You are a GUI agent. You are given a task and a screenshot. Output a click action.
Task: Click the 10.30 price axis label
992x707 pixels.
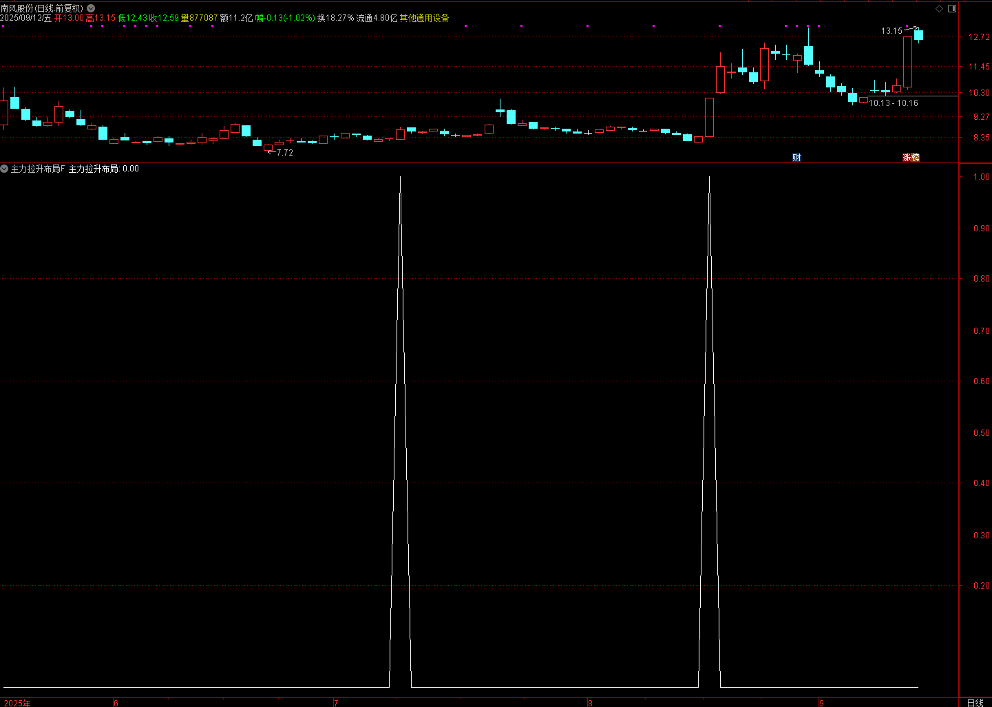[x=979, y=93]
